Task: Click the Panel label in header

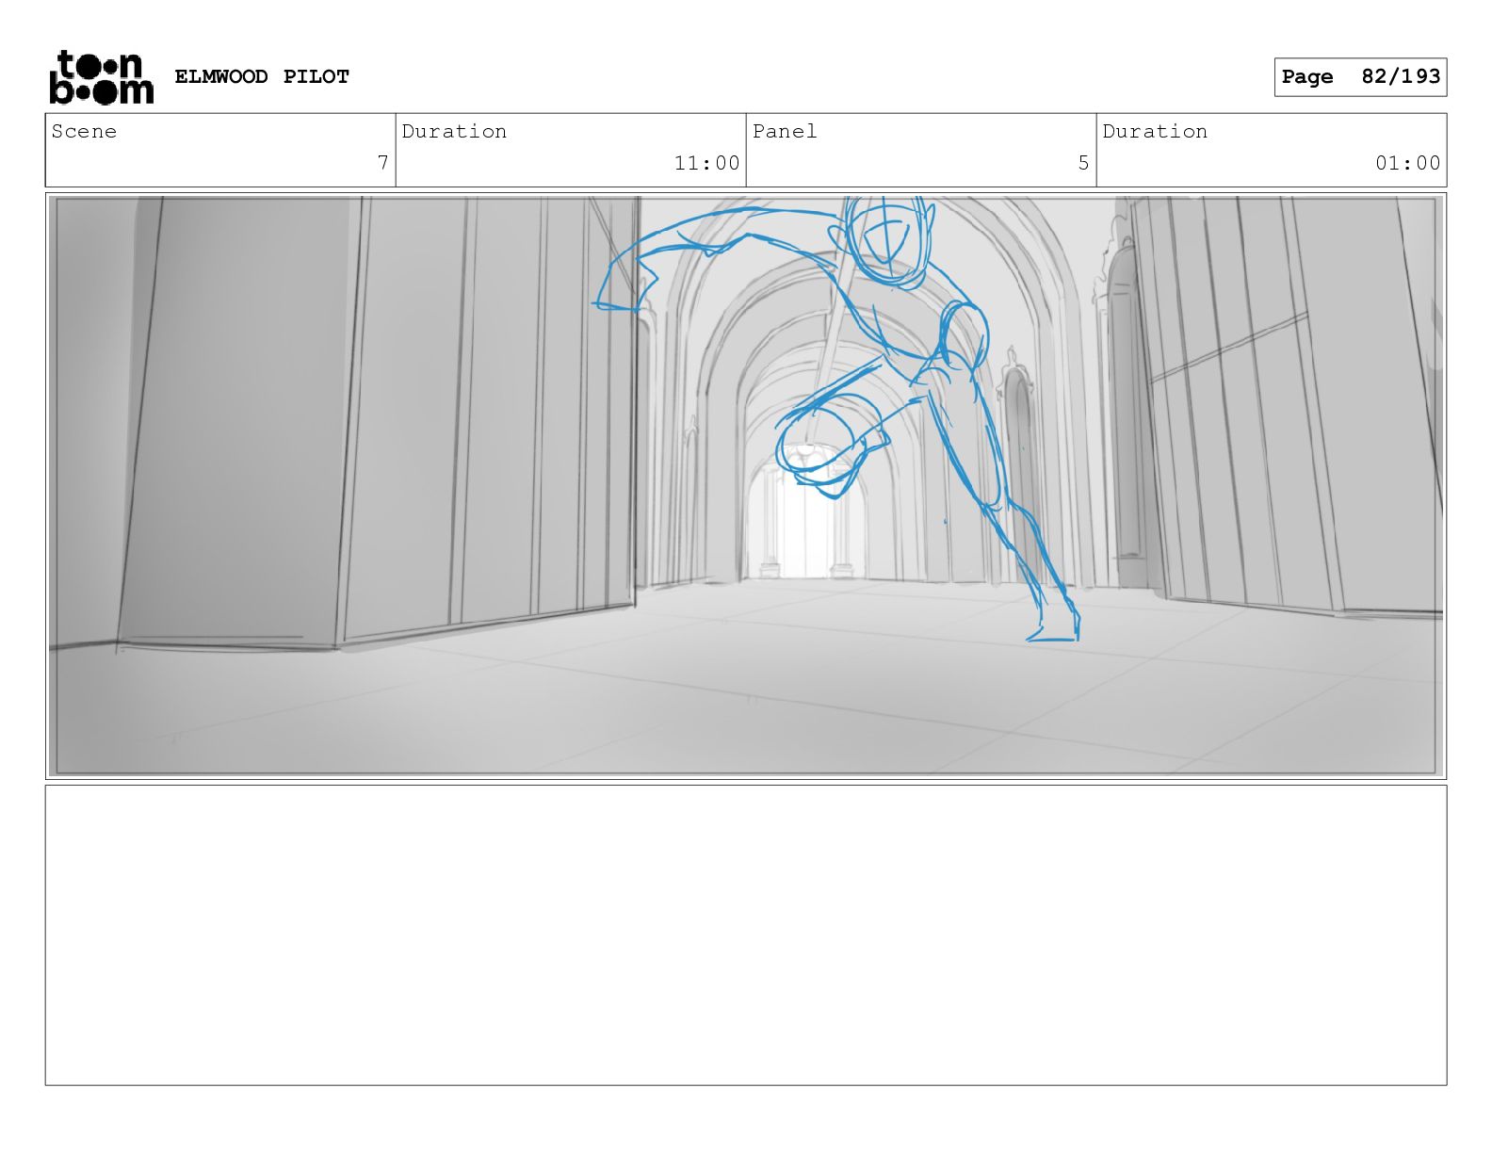Action: pos(785,131)
